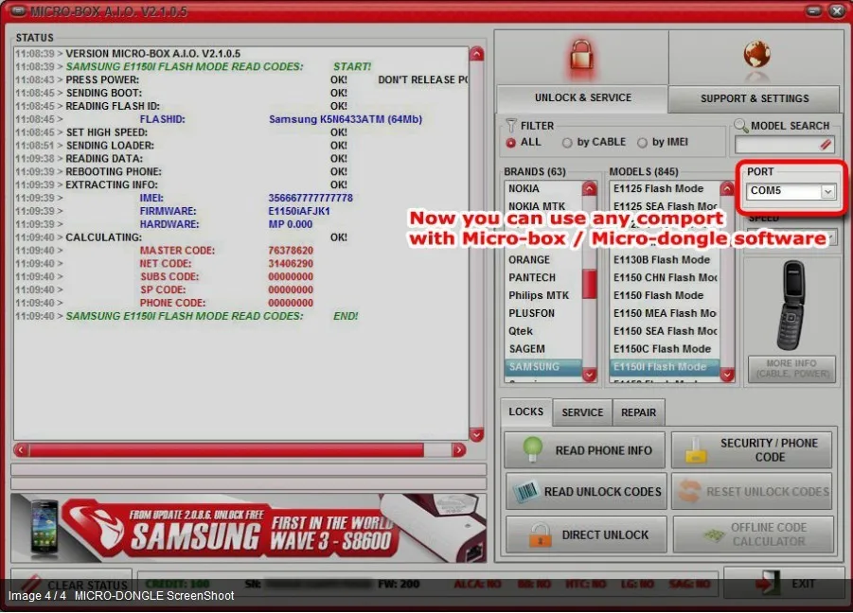Select E1150C Flash Mode model
Image resolution: width=853 pixels, height=613 pixels.
click(665, 349)
